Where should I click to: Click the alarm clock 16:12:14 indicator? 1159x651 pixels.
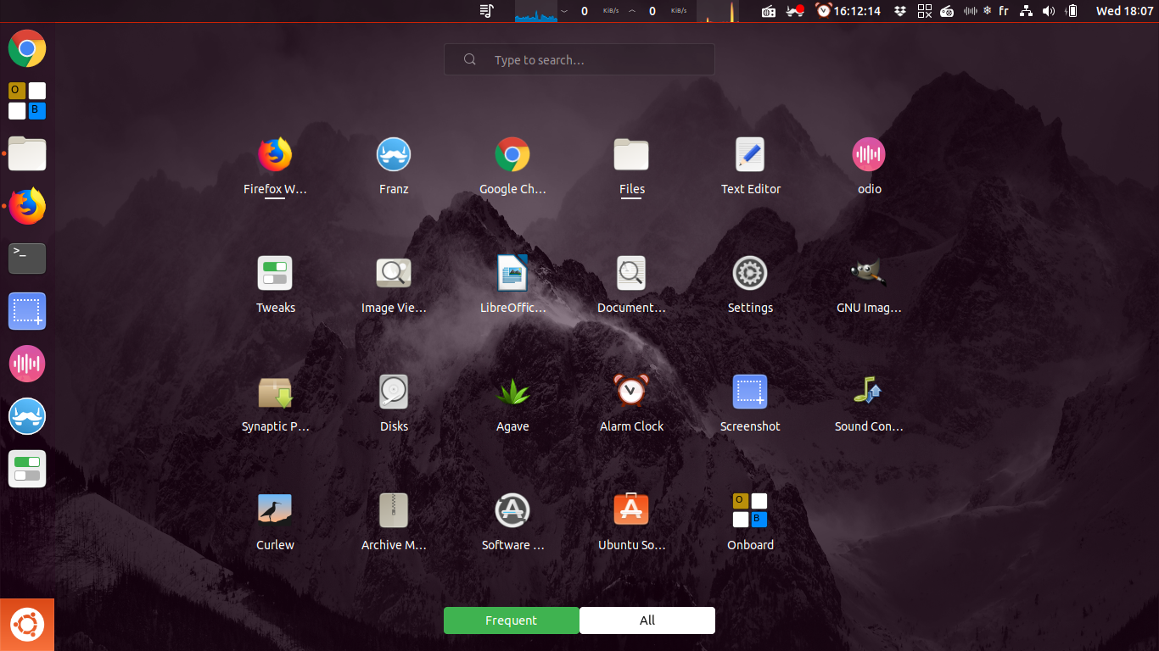coord(848,11)
